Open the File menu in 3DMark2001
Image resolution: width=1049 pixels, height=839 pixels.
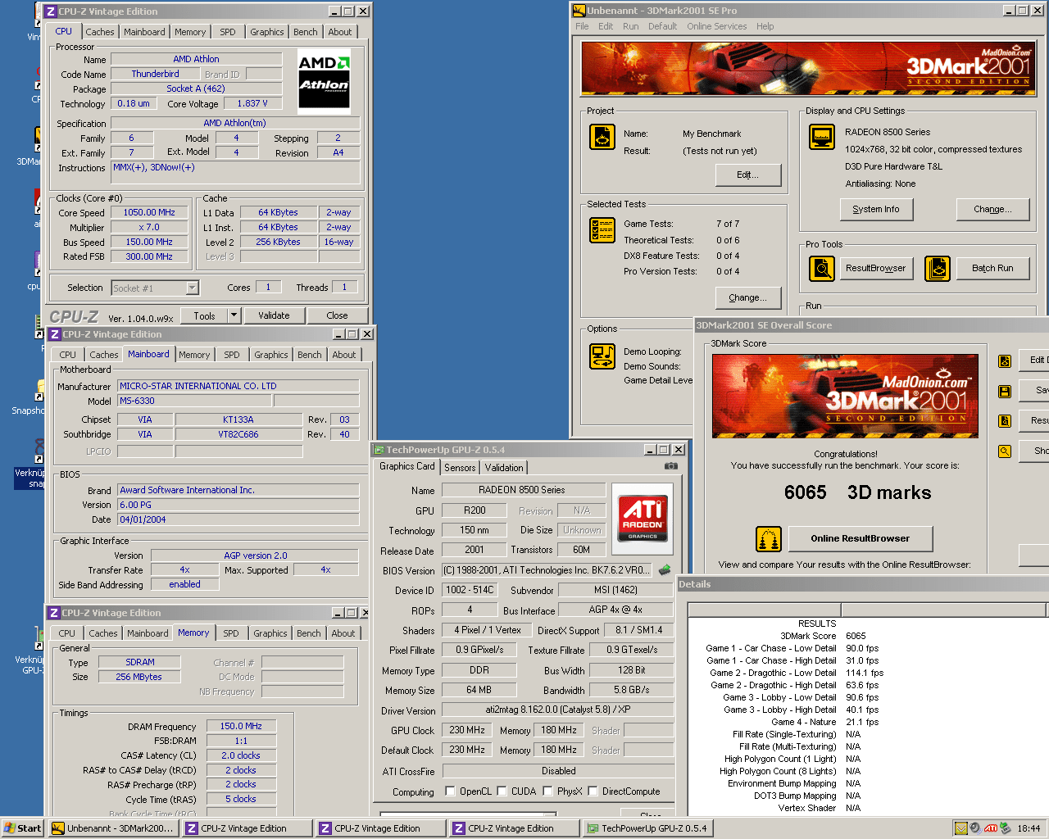[582, 26]
